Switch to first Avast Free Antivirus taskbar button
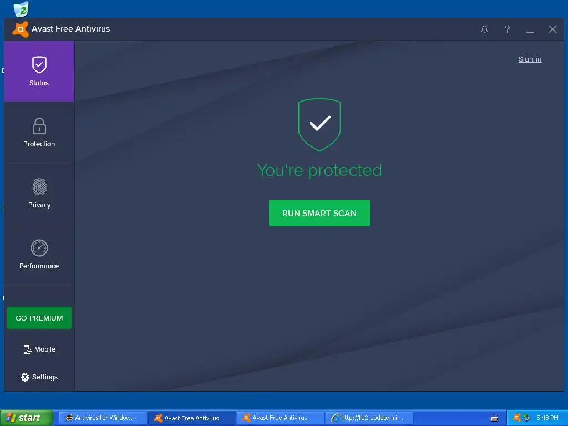The width and height of the screenshot is (568, 426). 191,418
